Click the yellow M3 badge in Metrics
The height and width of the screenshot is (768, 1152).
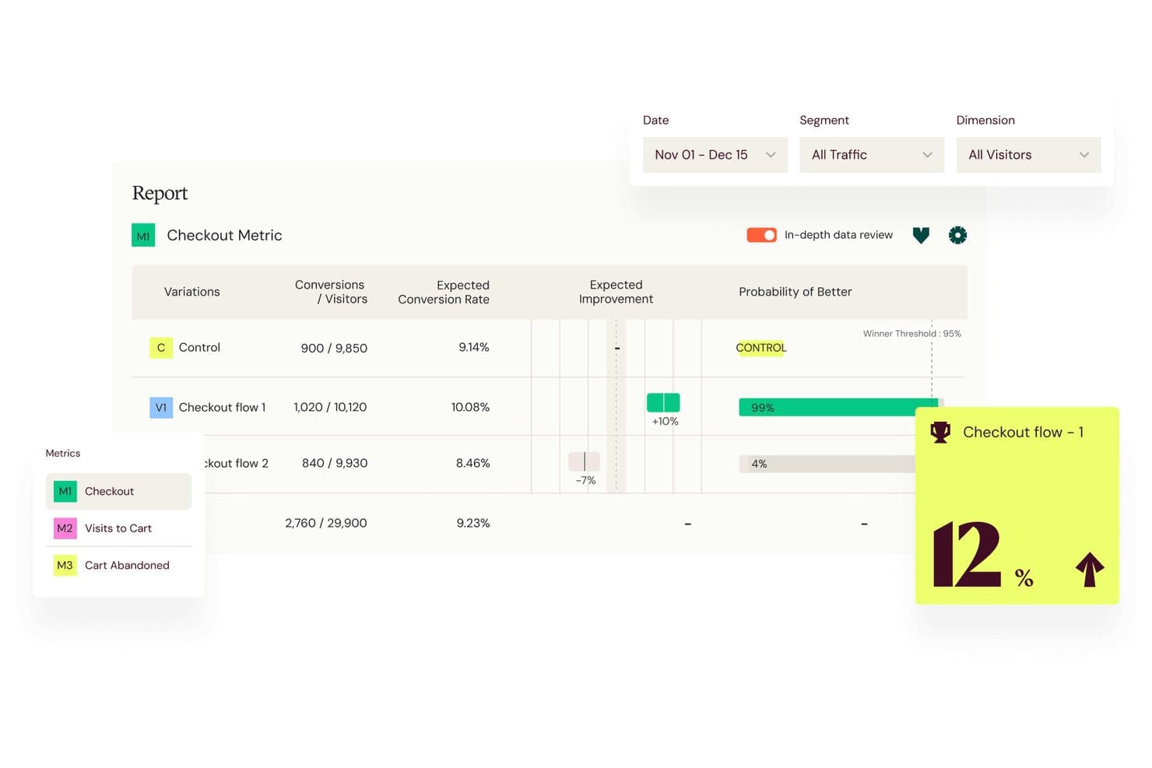[65, 565]
